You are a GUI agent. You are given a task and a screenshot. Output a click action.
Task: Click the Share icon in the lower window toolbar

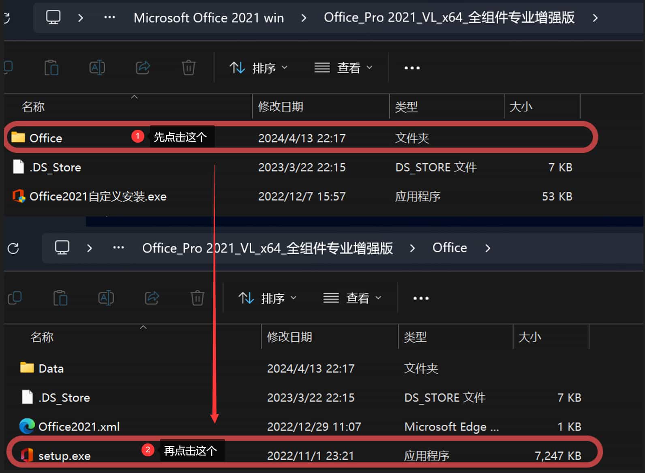(152, 298)
